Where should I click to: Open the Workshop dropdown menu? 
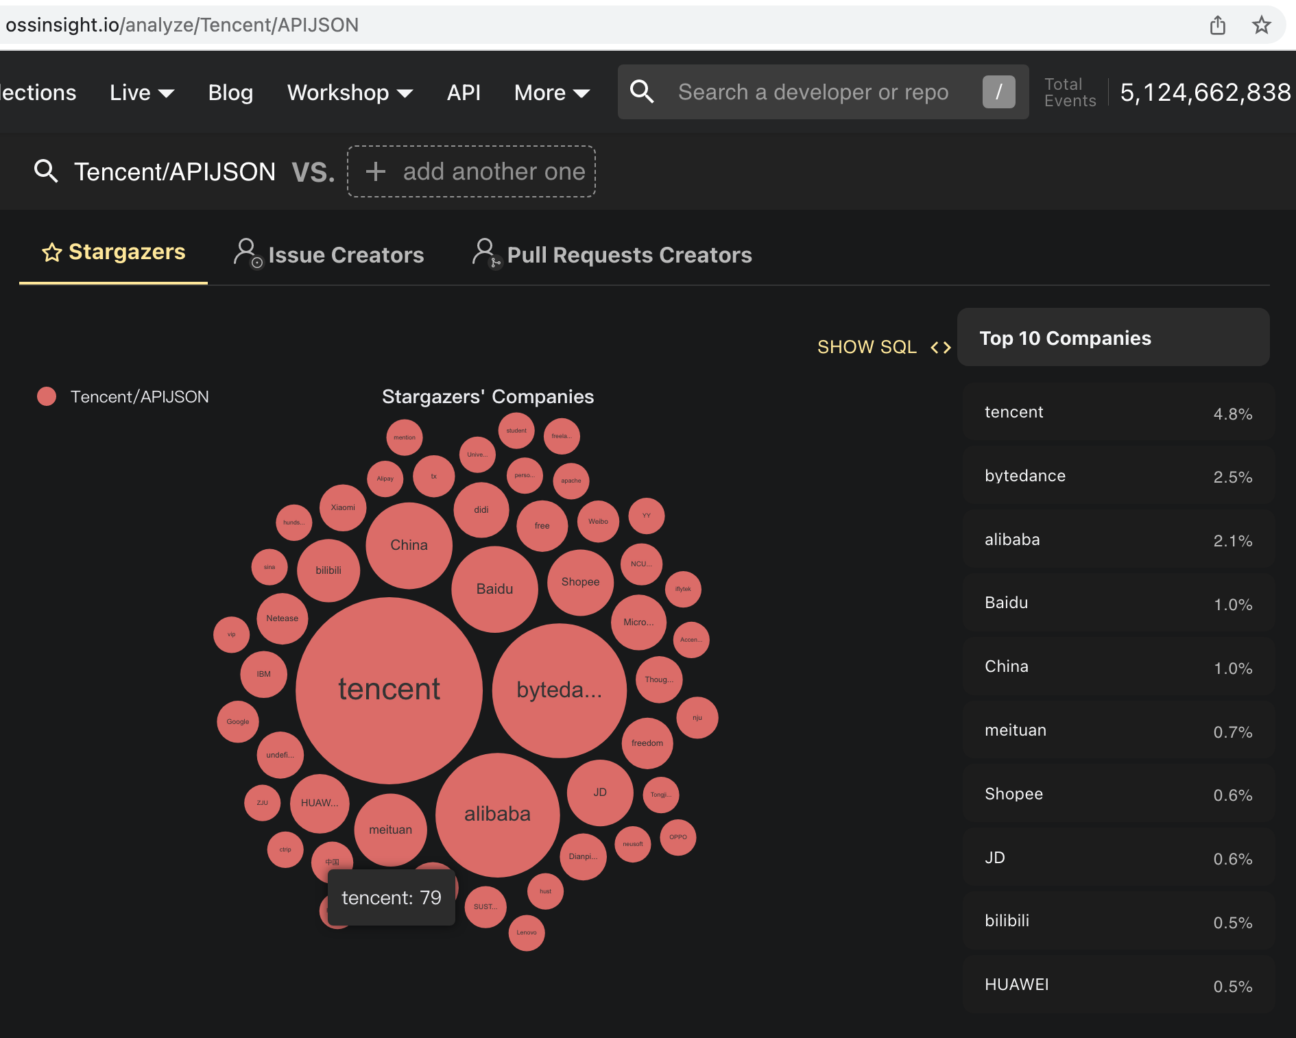pos(350,93)
